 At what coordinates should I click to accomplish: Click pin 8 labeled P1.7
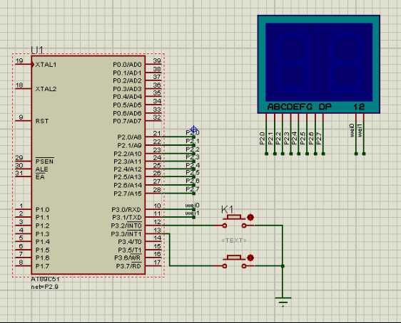[x=23, y=265]
